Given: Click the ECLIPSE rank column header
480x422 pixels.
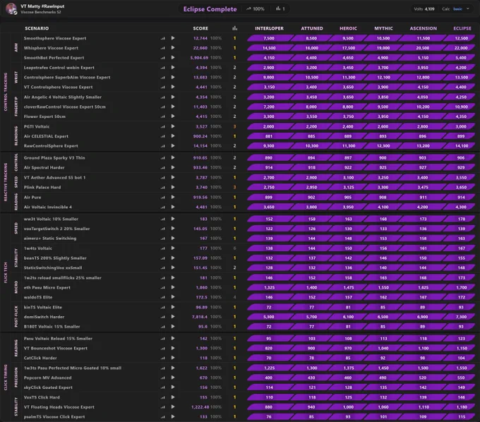Looking at the screenshot, I should (x=462, y=28).
